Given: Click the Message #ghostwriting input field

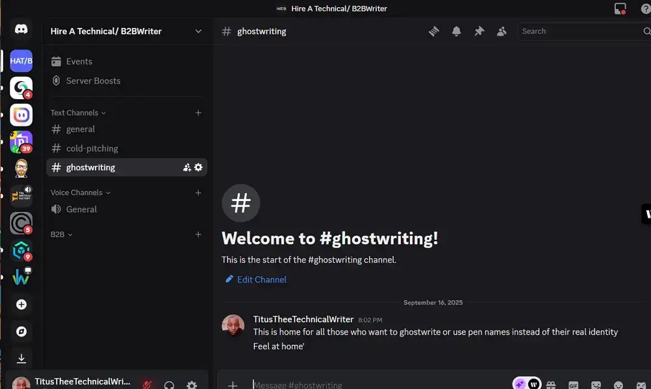Looking at the screenshot, I should coord(377,384).
